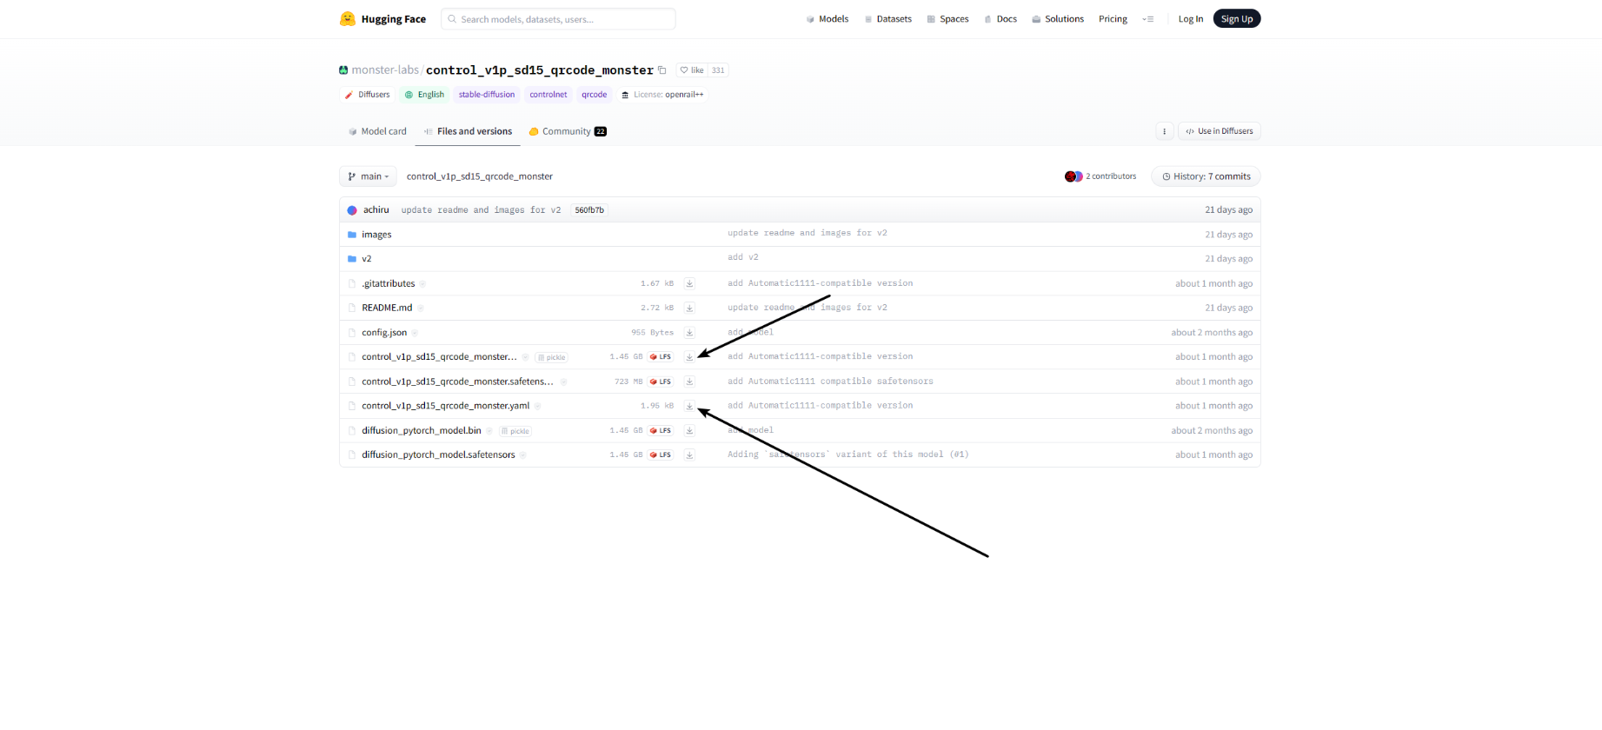Switch to the Model card tab
This screenshot has height=730, width=1602.
(x=377, y=131)
